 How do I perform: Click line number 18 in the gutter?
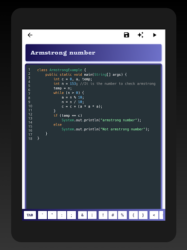[x=30, y=139]
